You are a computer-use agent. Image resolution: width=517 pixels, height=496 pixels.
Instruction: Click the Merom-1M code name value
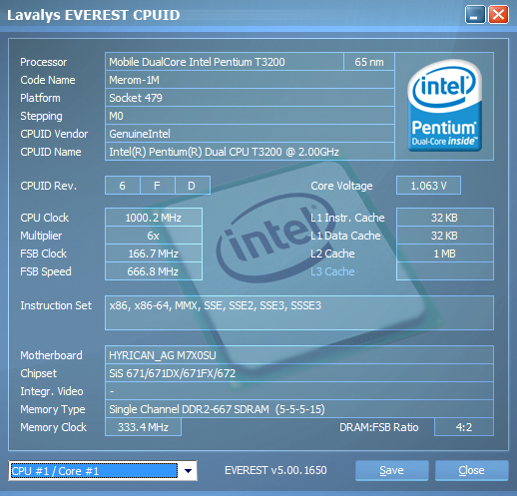coord(250,80)
